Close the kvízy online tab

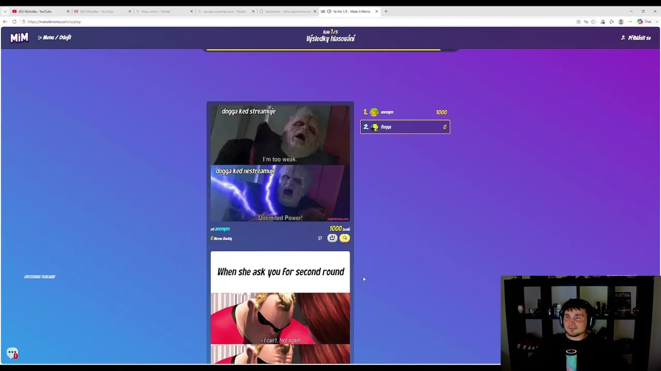click(191, 11)
